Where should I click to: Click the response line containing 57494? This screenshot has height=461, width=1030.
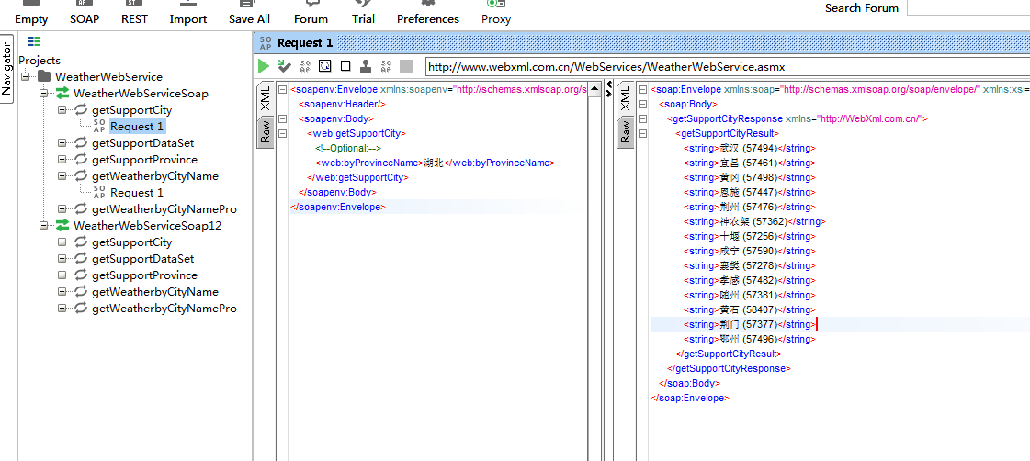[x=750, y=148]
